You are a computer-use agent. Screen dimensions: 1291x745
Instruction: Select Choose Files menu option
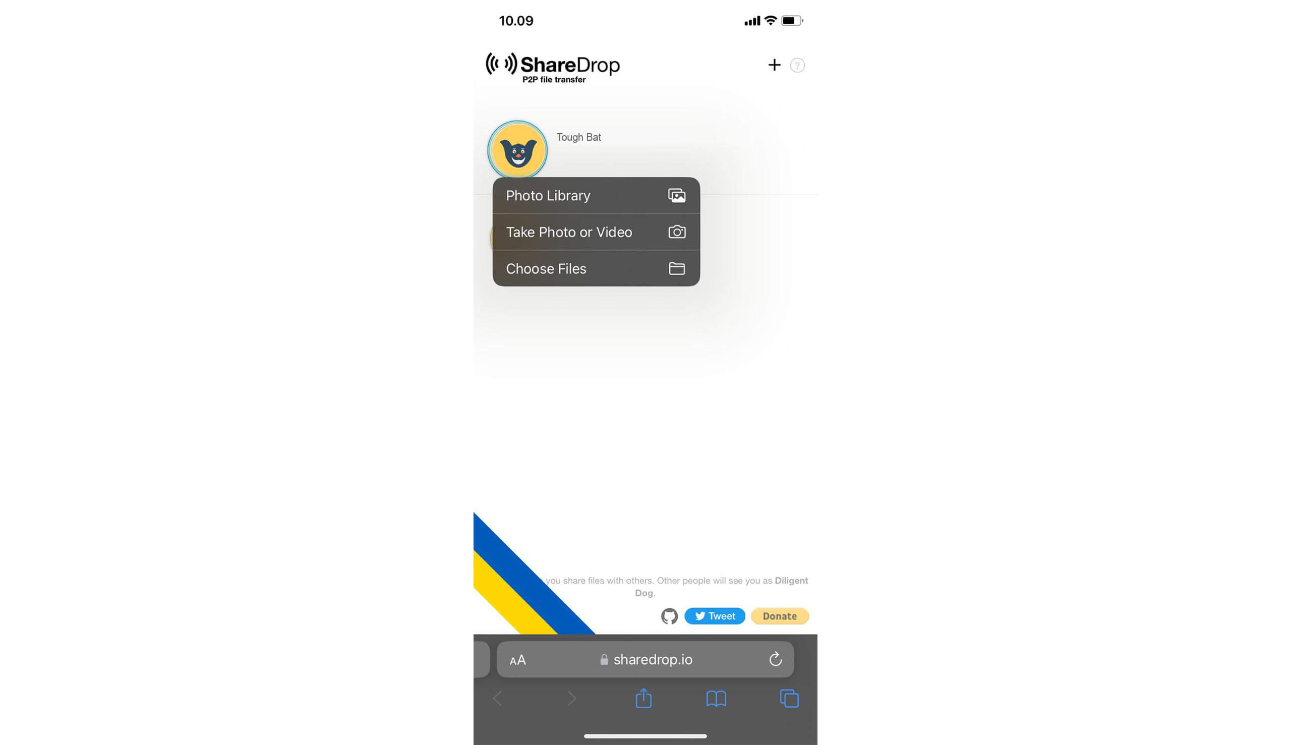[596, 268]
